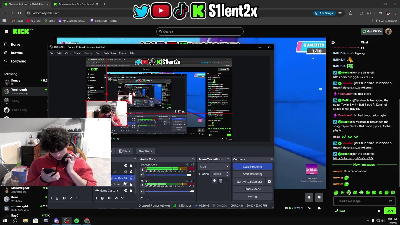
Task: Collapse Kick chat panel arrow icon
Action: point(333,42)
